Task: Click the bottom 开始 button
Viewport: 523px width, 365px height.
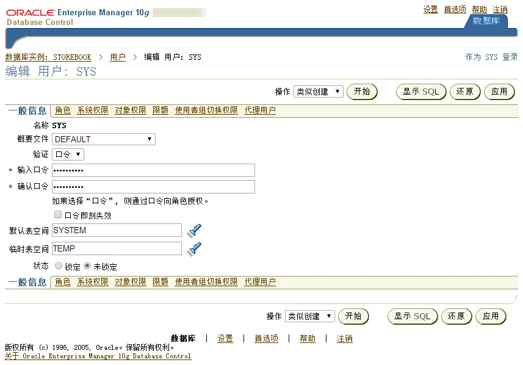Action: [x=353, y=316]
